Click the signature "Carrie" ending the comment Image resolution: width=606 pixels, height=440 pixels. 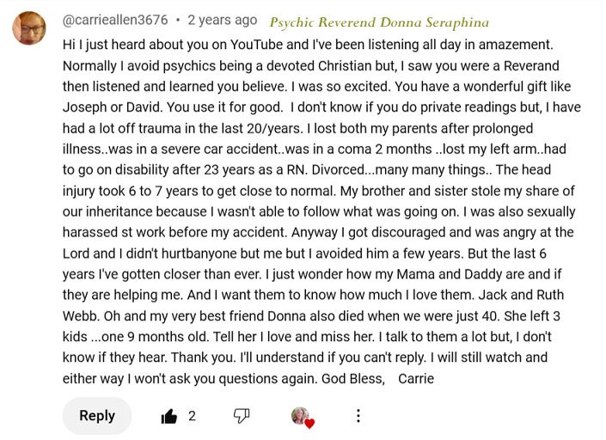click(416, 379)
